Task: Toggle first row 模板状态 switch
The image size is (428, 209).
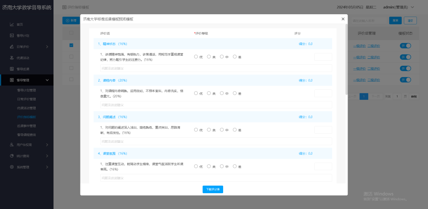Action: (405, 46)
